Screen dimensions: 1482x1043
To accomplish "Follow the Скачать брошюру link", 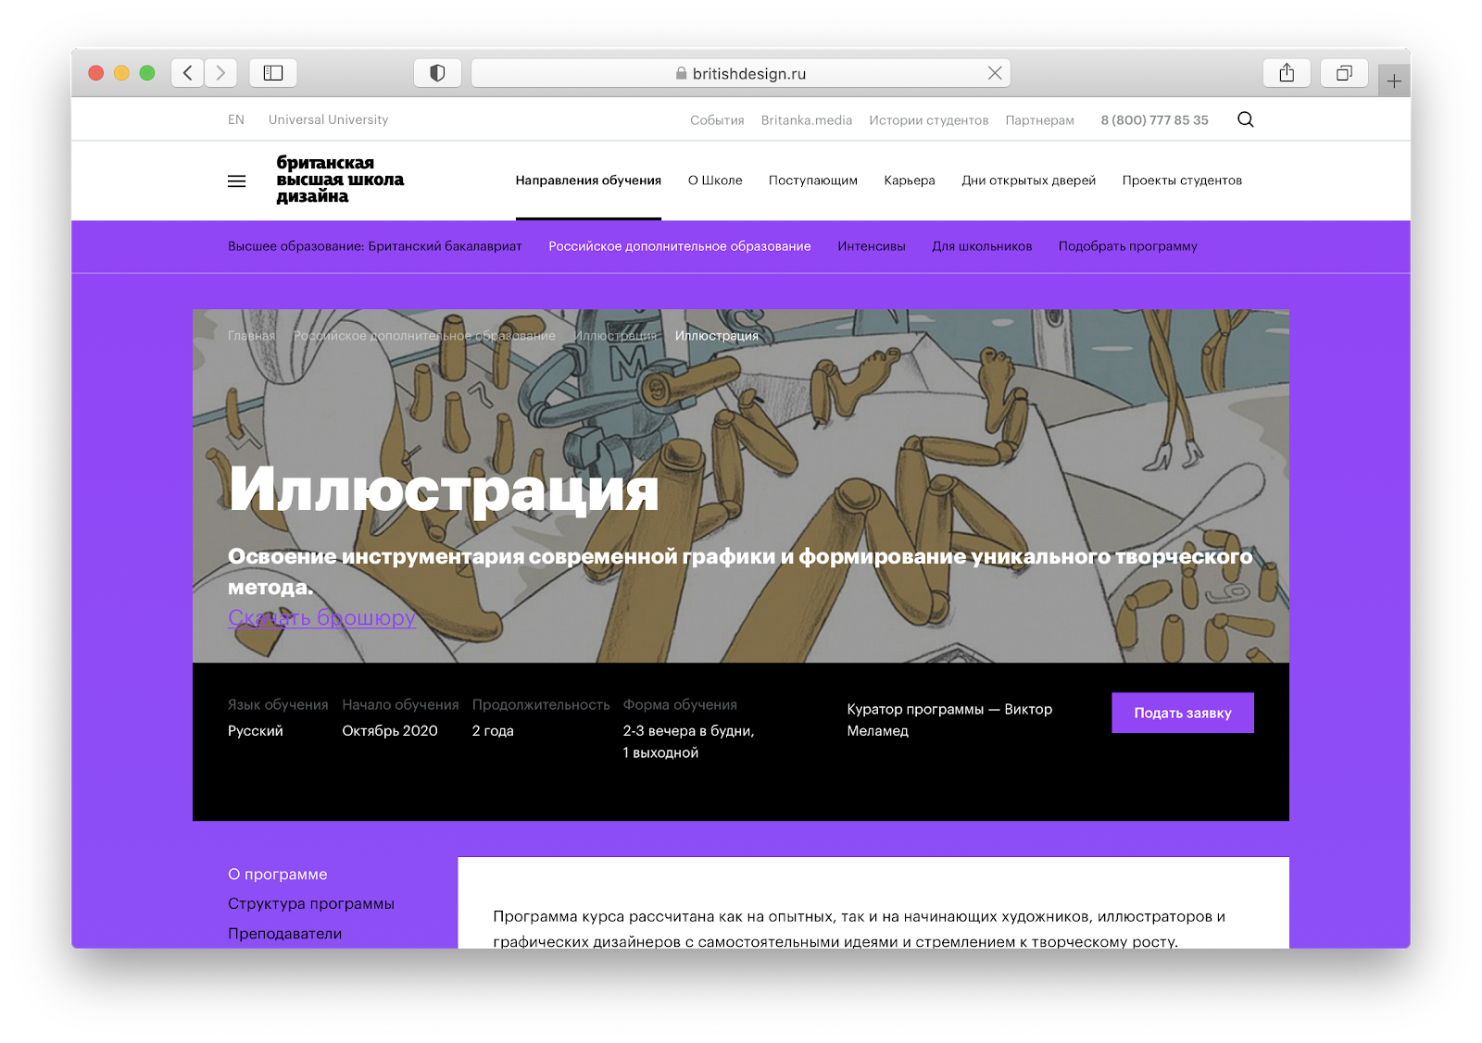I will pos(321,617).
